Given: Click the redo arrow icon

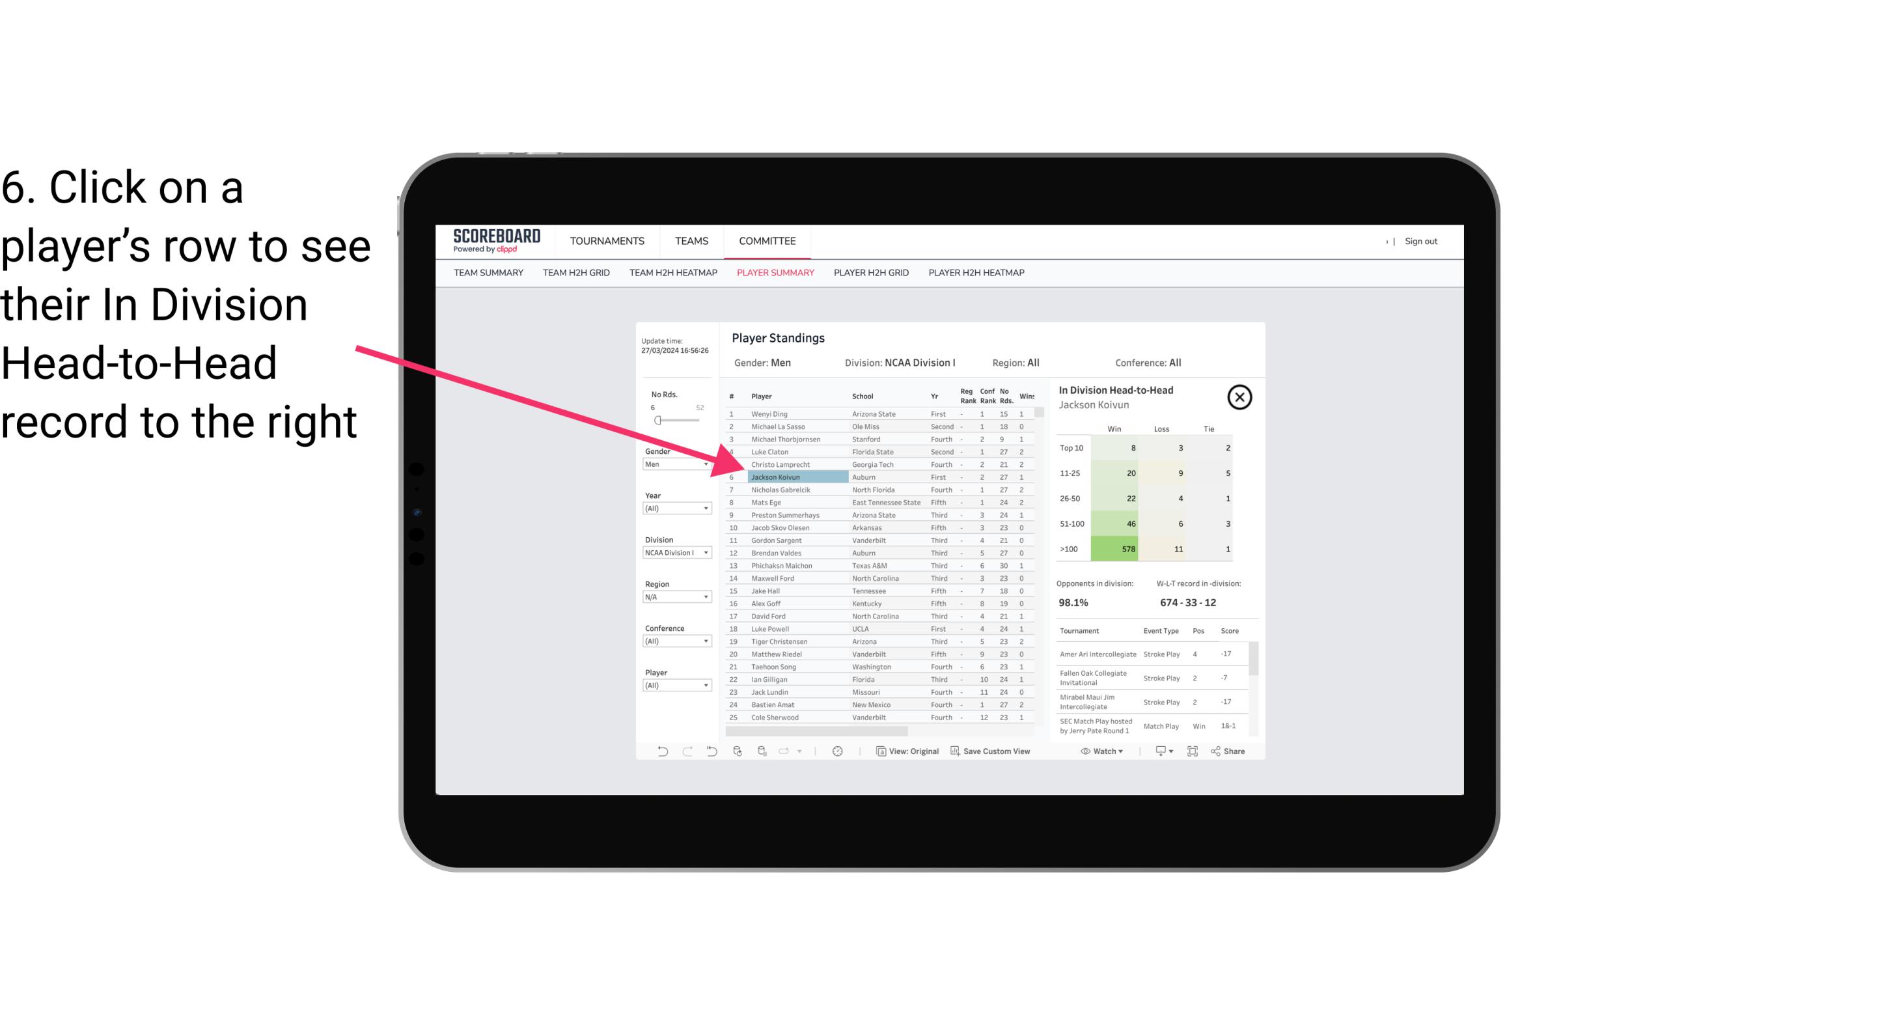Looking at the screenshot, I should coord(687,753).
